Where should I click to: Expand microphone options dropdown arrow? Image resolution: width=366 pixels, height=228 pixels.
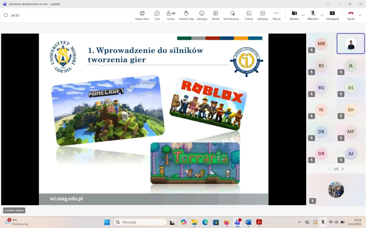coord(322,15)
